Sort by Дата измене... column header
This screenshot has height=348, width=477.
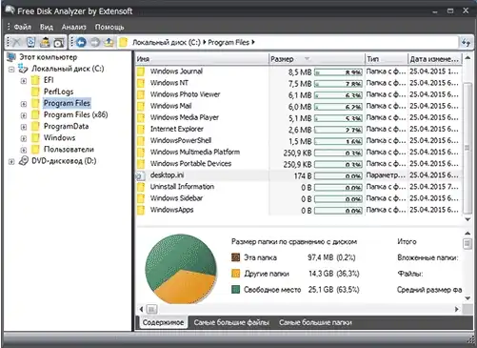(x=434, y=59)
